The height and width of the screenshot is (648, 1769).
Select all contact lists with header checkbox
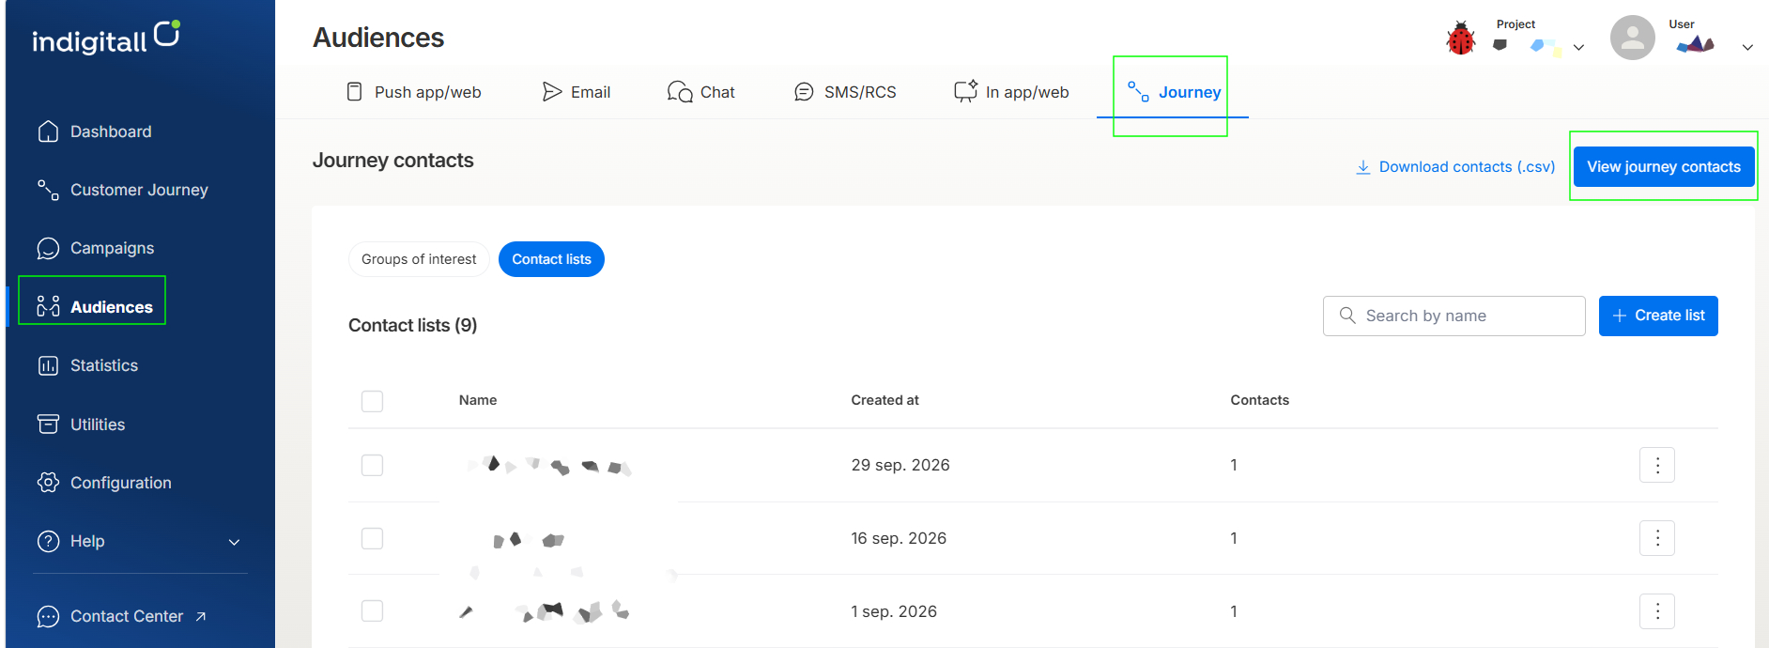373,401
